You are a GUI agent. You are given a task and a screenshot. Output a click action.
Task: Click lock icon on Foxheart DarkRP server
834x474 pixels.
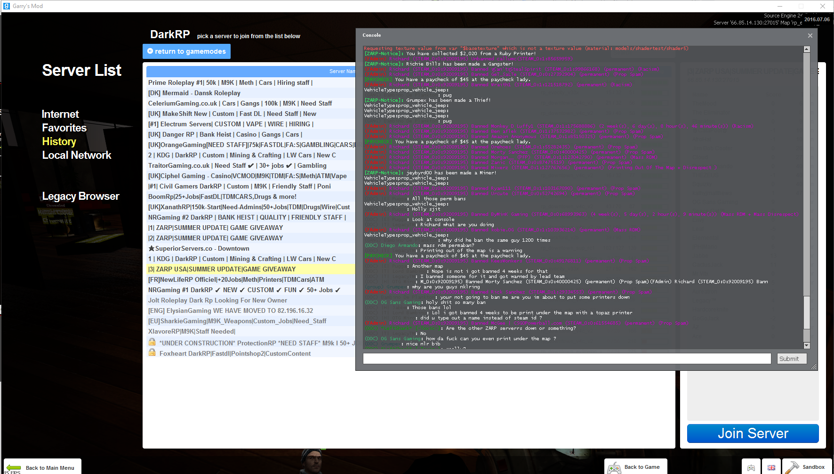pos(152,352)
